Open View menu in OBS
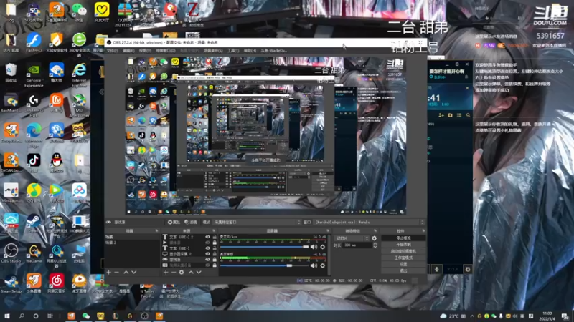 click(x=145, y=51)
